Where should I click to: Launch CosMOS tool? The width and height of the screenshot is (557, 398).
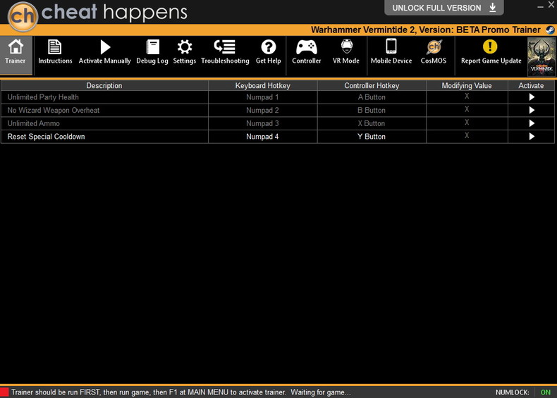(x=434, y=52)
